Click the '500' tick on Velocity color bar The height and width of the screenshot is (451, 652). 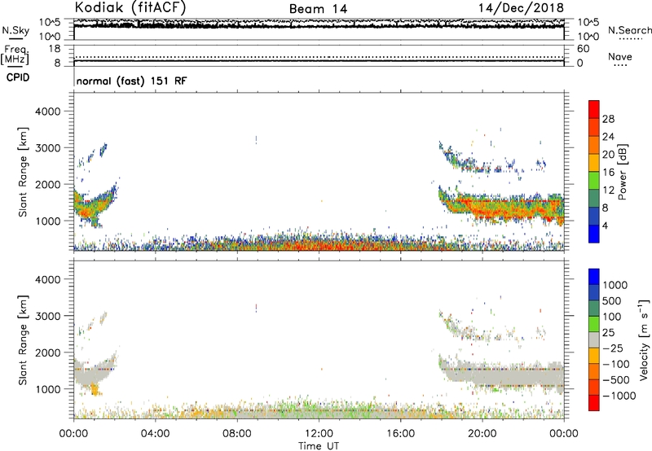click(x=612, y=300)
